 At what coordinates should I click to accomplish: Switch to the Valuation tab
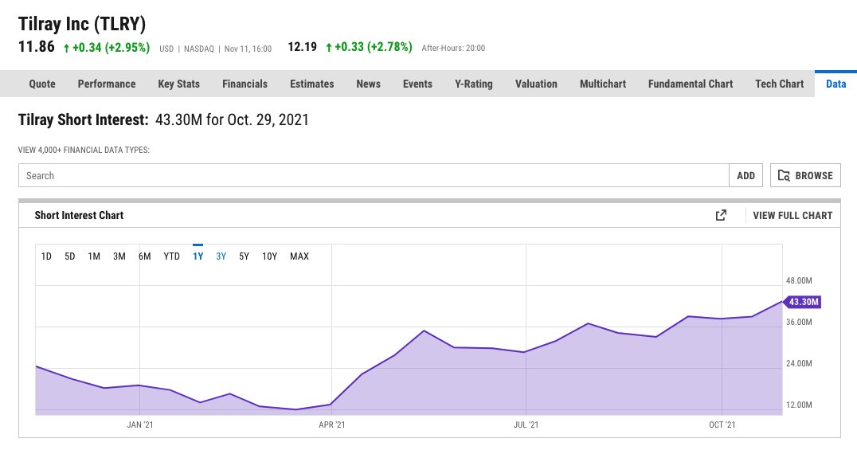[536, 84]
